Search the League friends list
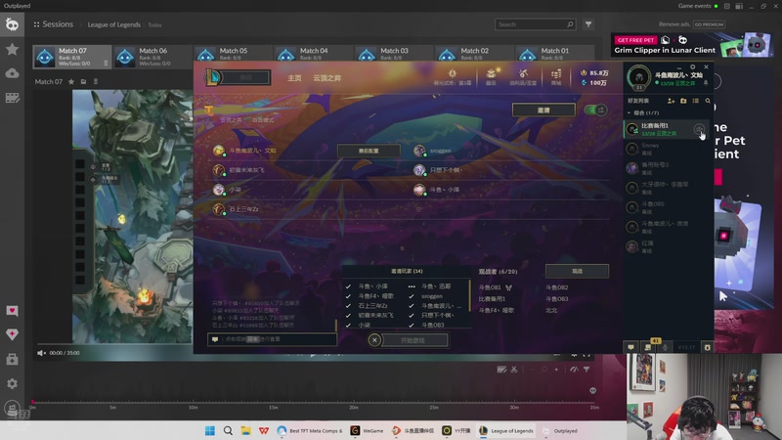 (708, 101)
